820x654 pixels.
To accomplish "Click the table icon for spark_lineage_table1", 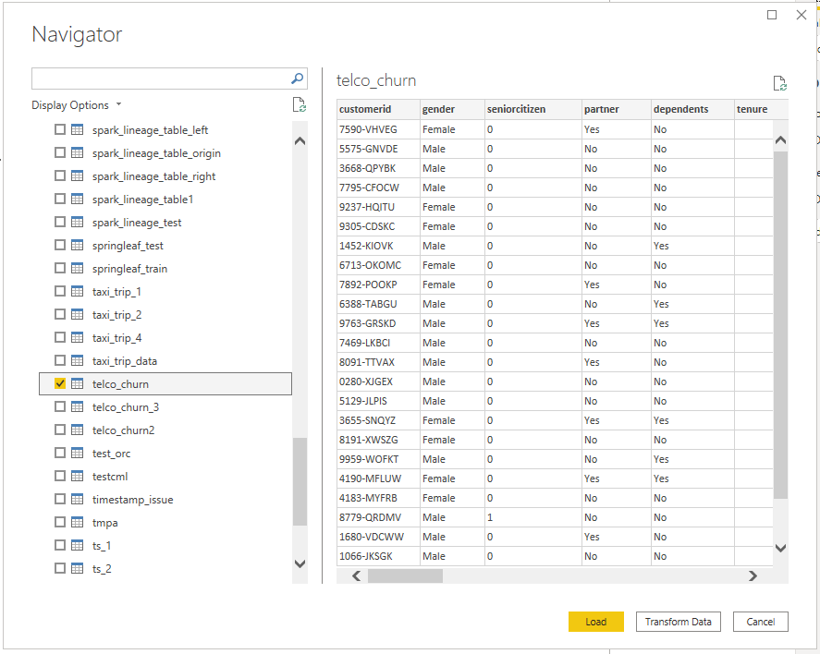I will coord(77,199).
